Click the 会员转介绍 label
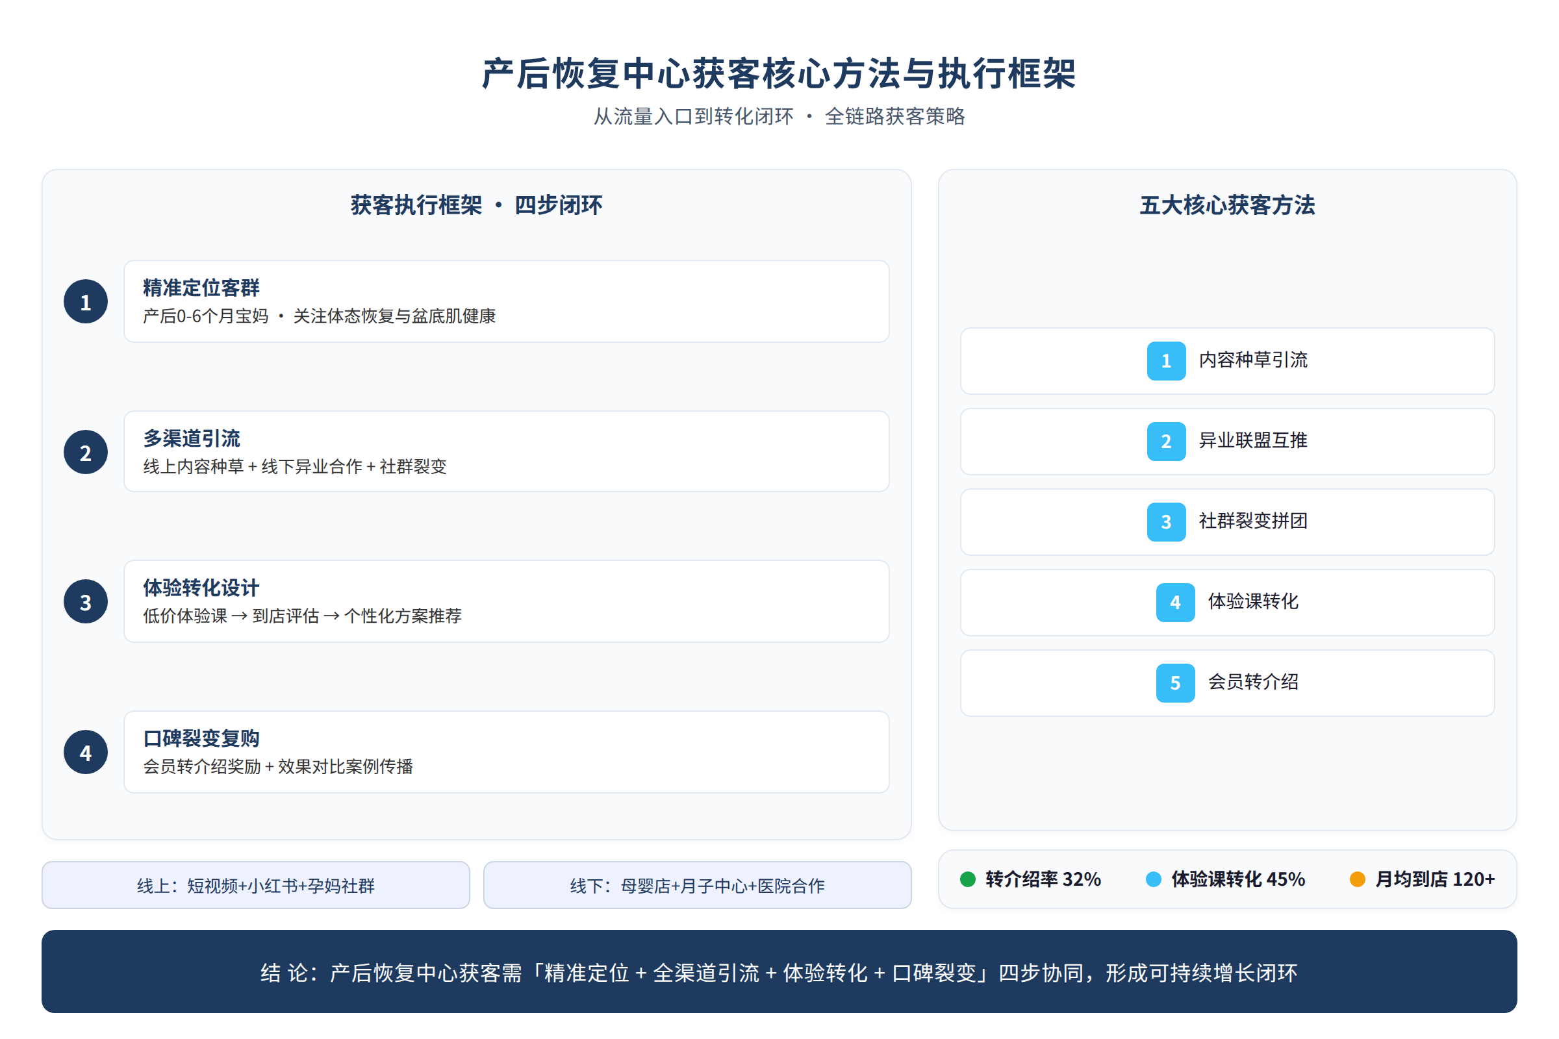Image resolution: width=1559 pixels, height=1039 pixels. pyautogui.click(x=1253, y=682)
